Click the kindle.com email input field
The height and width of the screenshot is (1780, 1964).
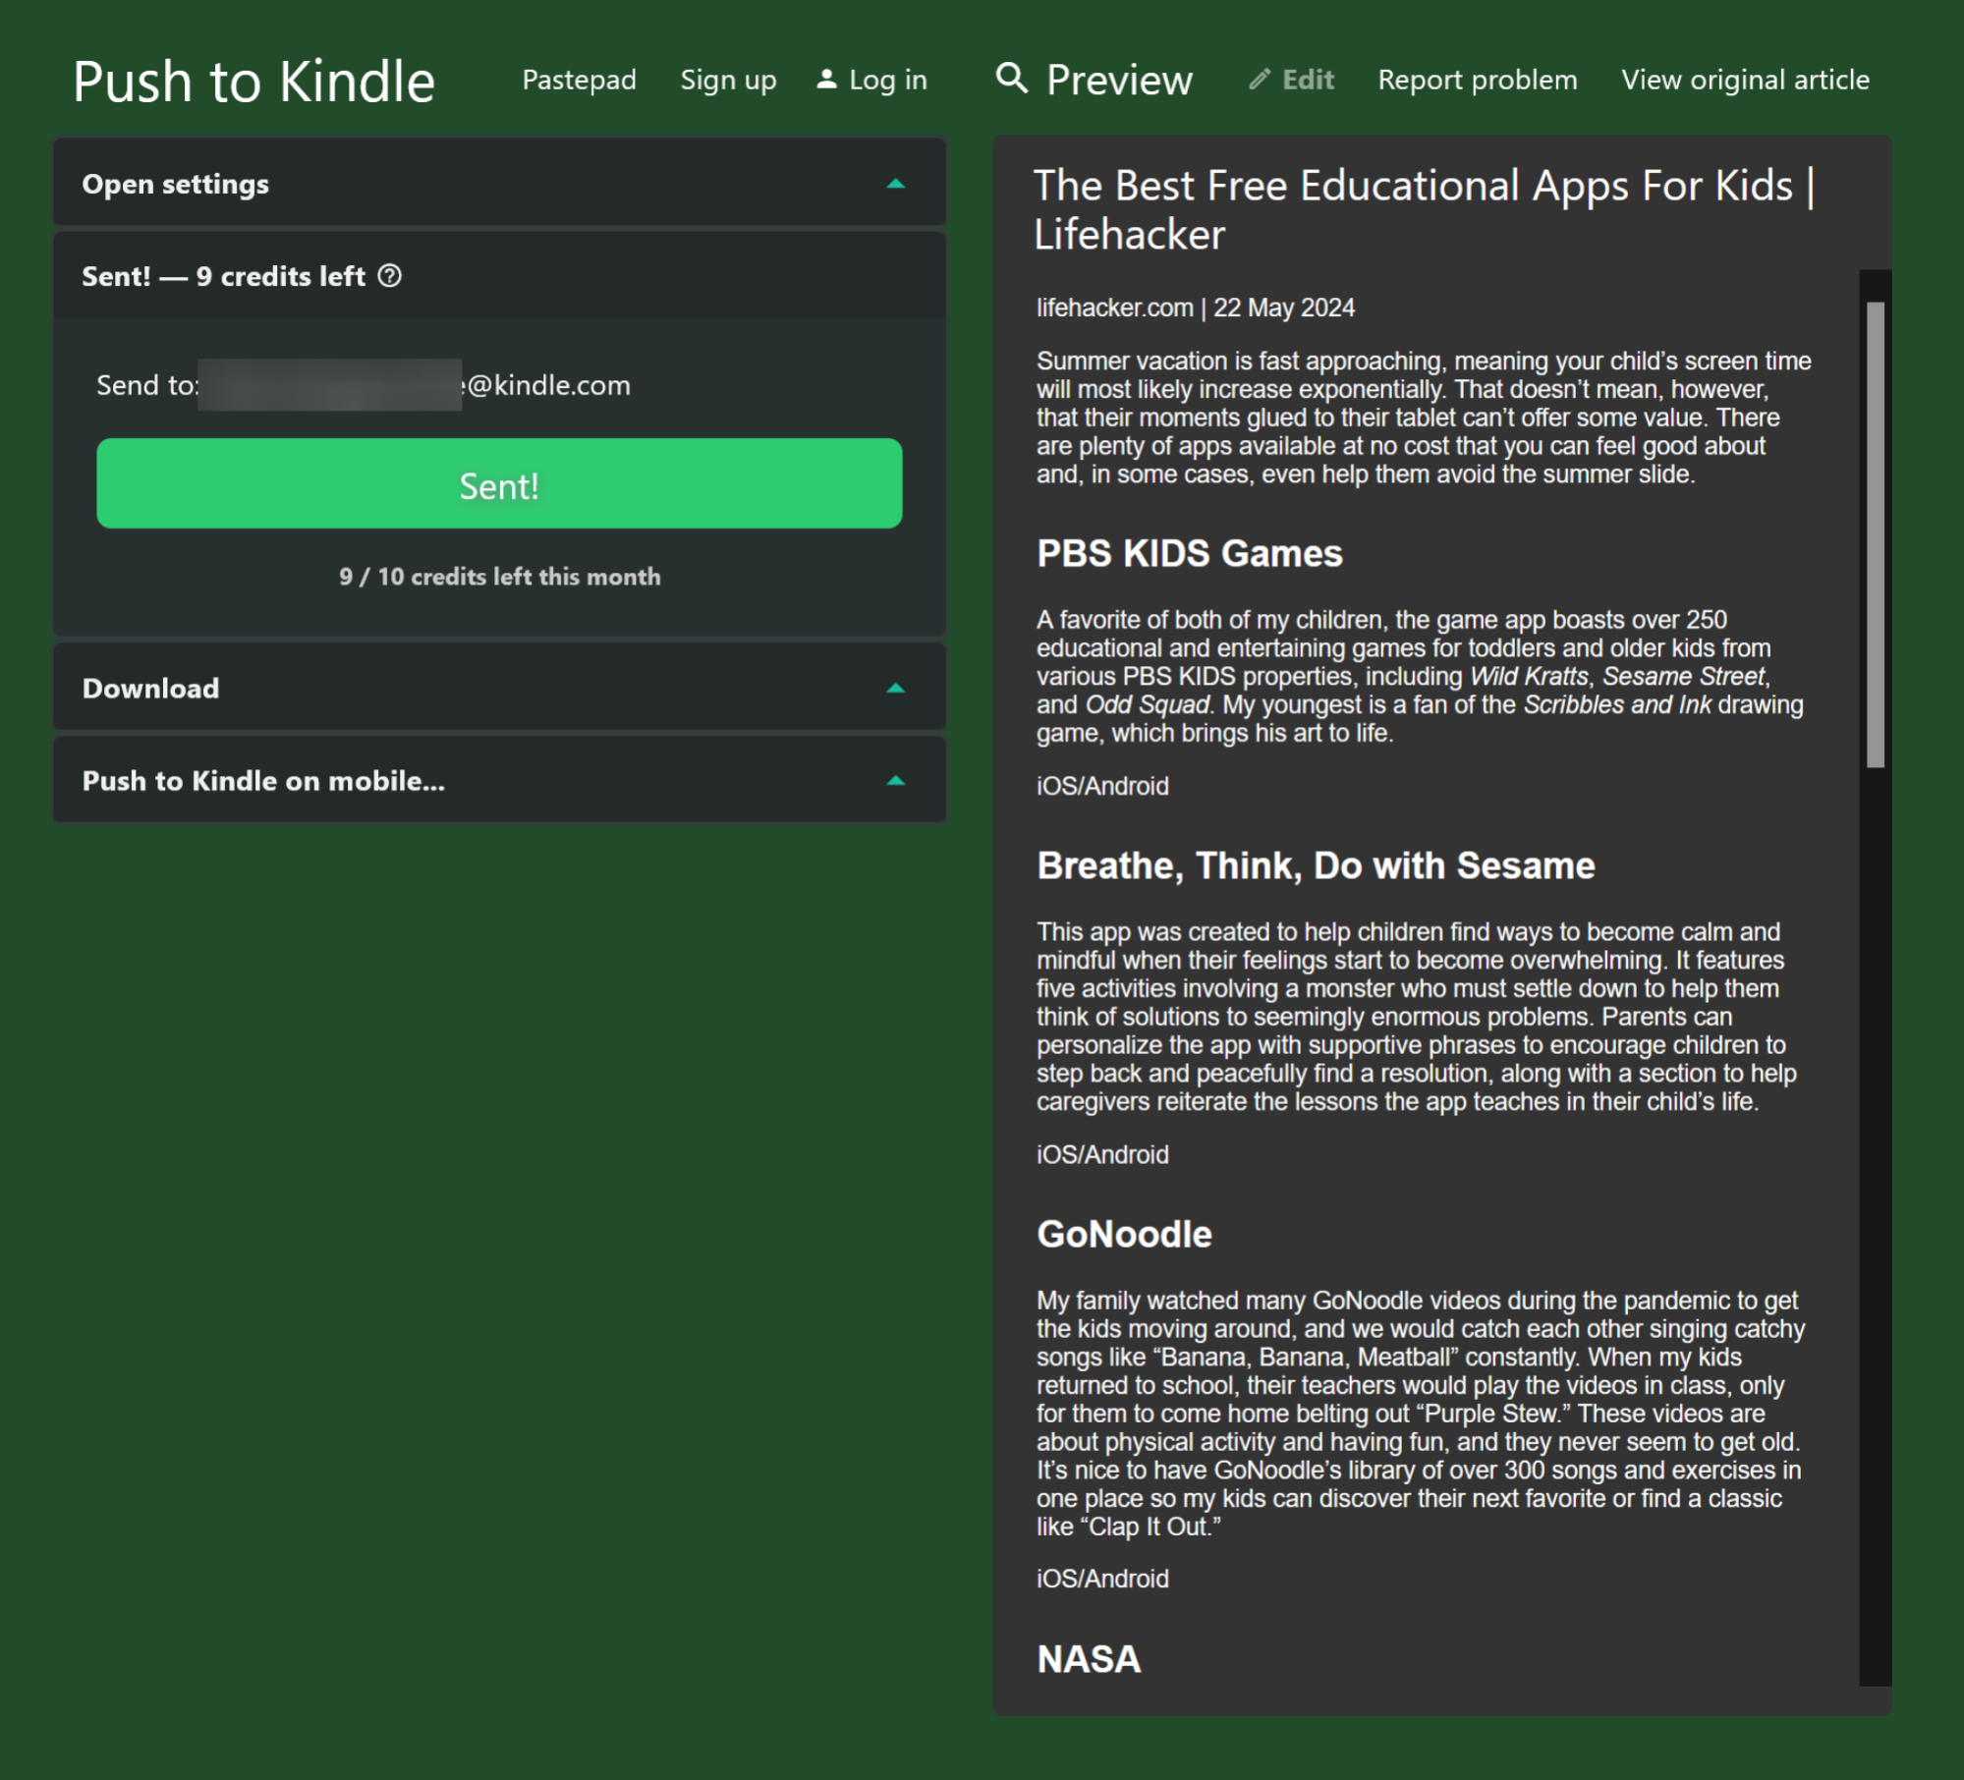332,385
